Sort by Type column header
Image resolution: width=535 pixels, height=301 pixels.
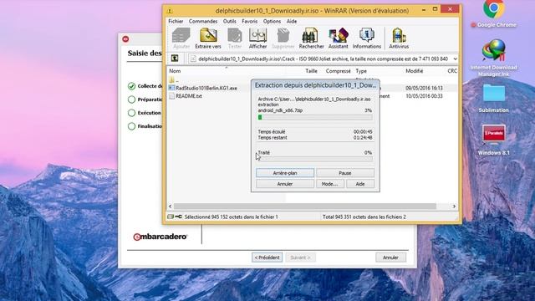click(361, 71)
